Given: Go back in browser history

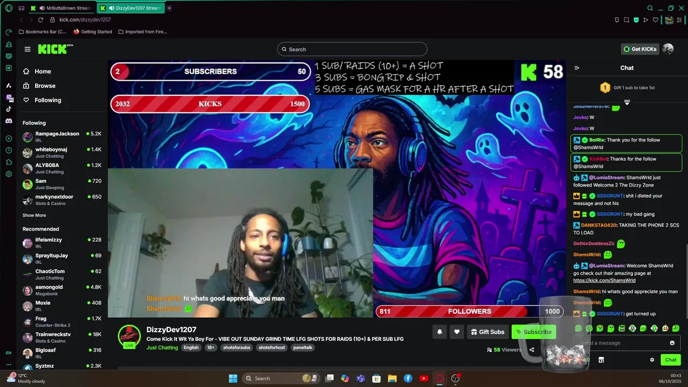Looking at the screenshot, I should pyautogui.click(x=21, y=20).
